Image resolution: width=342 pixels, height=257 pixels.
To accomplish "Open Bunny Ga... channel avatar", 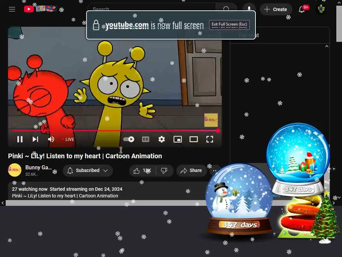I will 15,170.
